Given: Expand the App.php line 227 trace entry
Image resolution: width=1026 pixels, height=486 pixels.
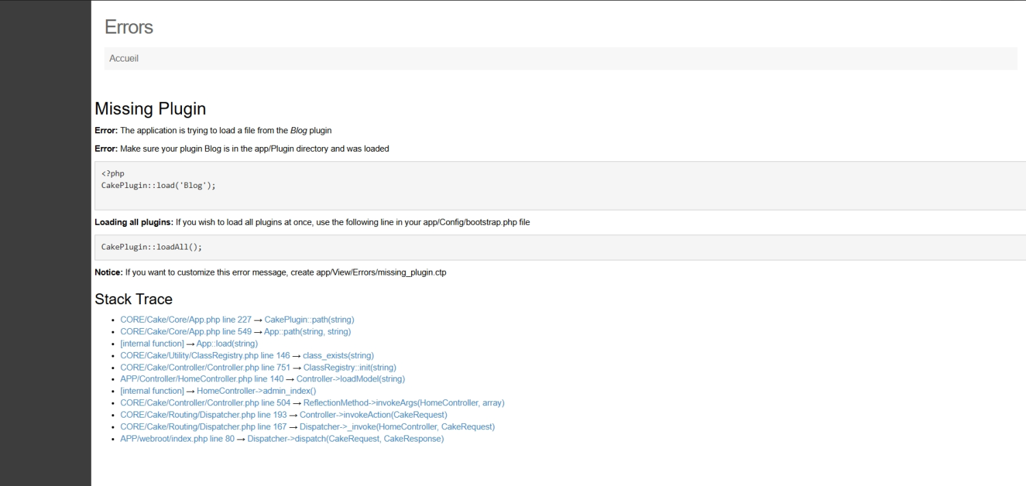Looking at the screenshot, I should 185,320.
